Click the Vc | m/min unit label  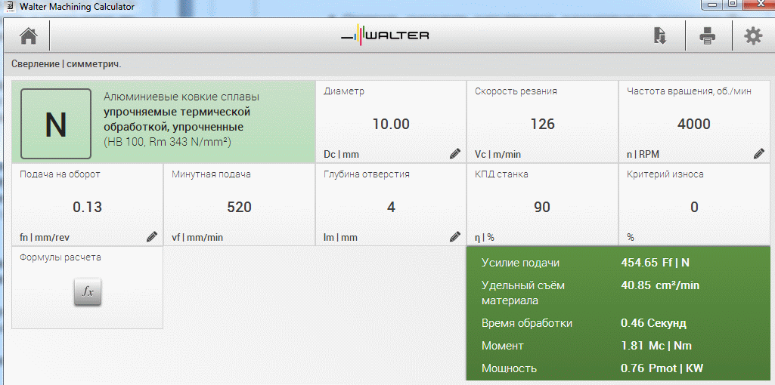click(x=498, y=155)
